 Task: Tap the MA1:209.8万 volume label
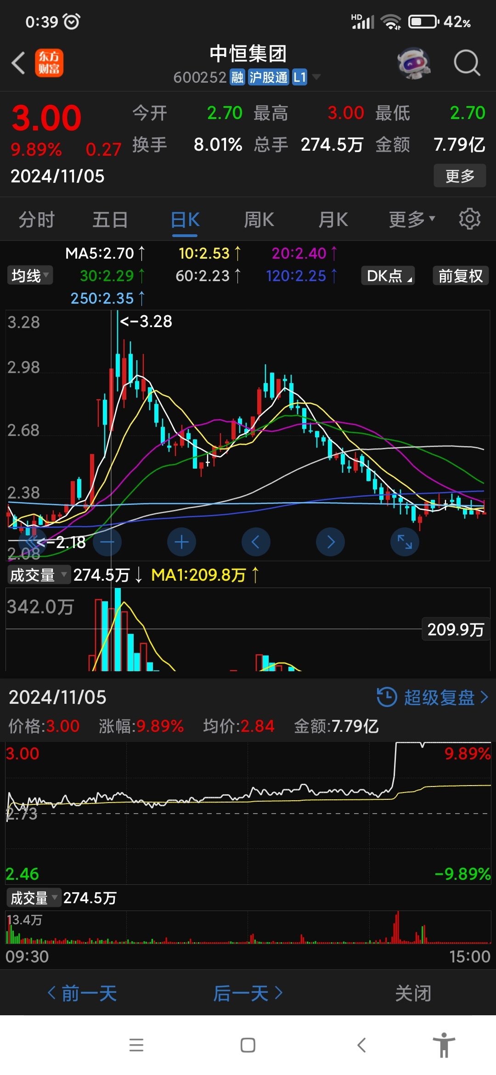coord(205,575)
